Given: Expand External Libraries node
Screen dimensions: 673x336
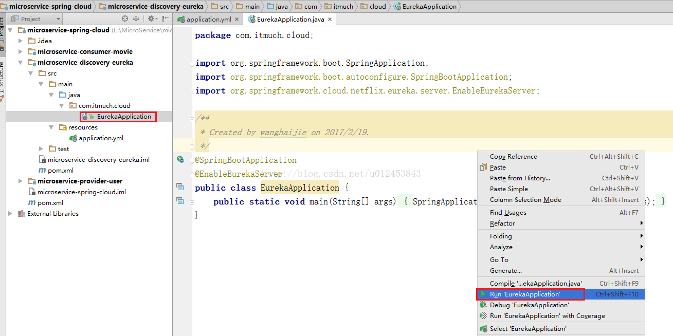Looking at the screenshot, I should (10, 214).
